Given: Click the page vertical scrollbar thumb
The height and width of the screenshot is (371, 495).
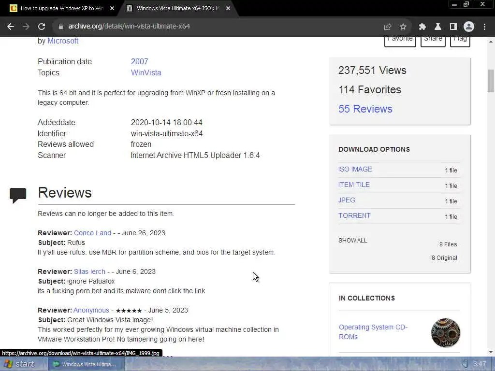Looking at the screenshot, I should point(491,81).
